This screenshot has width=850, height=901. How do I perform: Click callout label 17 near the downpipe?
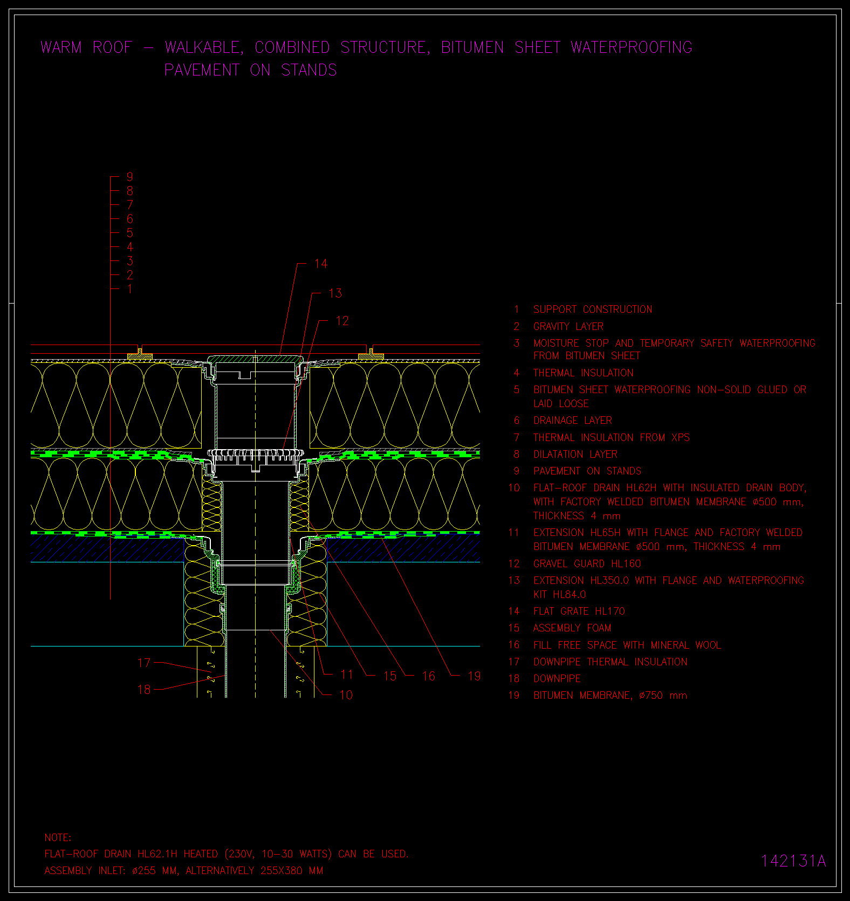click(144, 663)
